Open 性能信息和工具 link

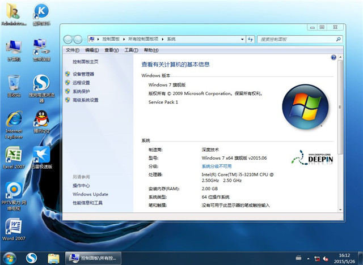pos(87,203)
